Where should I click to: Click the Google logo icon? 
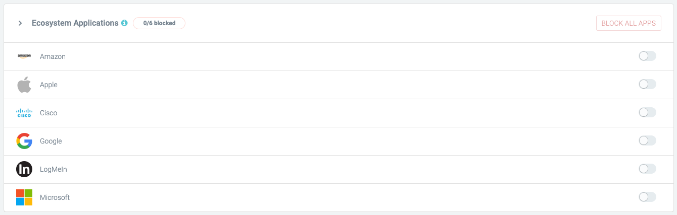click(x=24, y=141)
